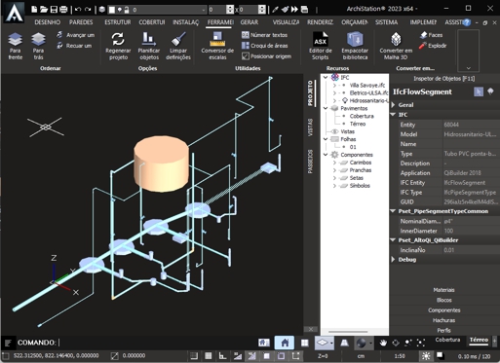500x363 pixels.
Task: Open the Materiais panel button
Action: coord(443,290)
